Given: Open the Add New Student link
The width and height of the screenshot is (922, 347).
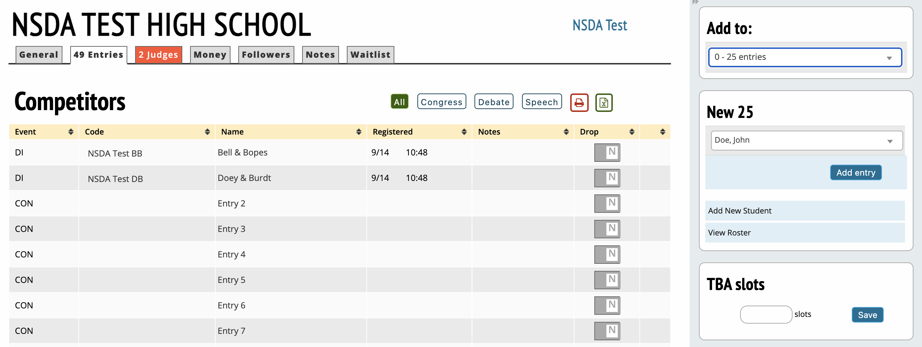Looking at the screenshot, I should pos(739,211).
